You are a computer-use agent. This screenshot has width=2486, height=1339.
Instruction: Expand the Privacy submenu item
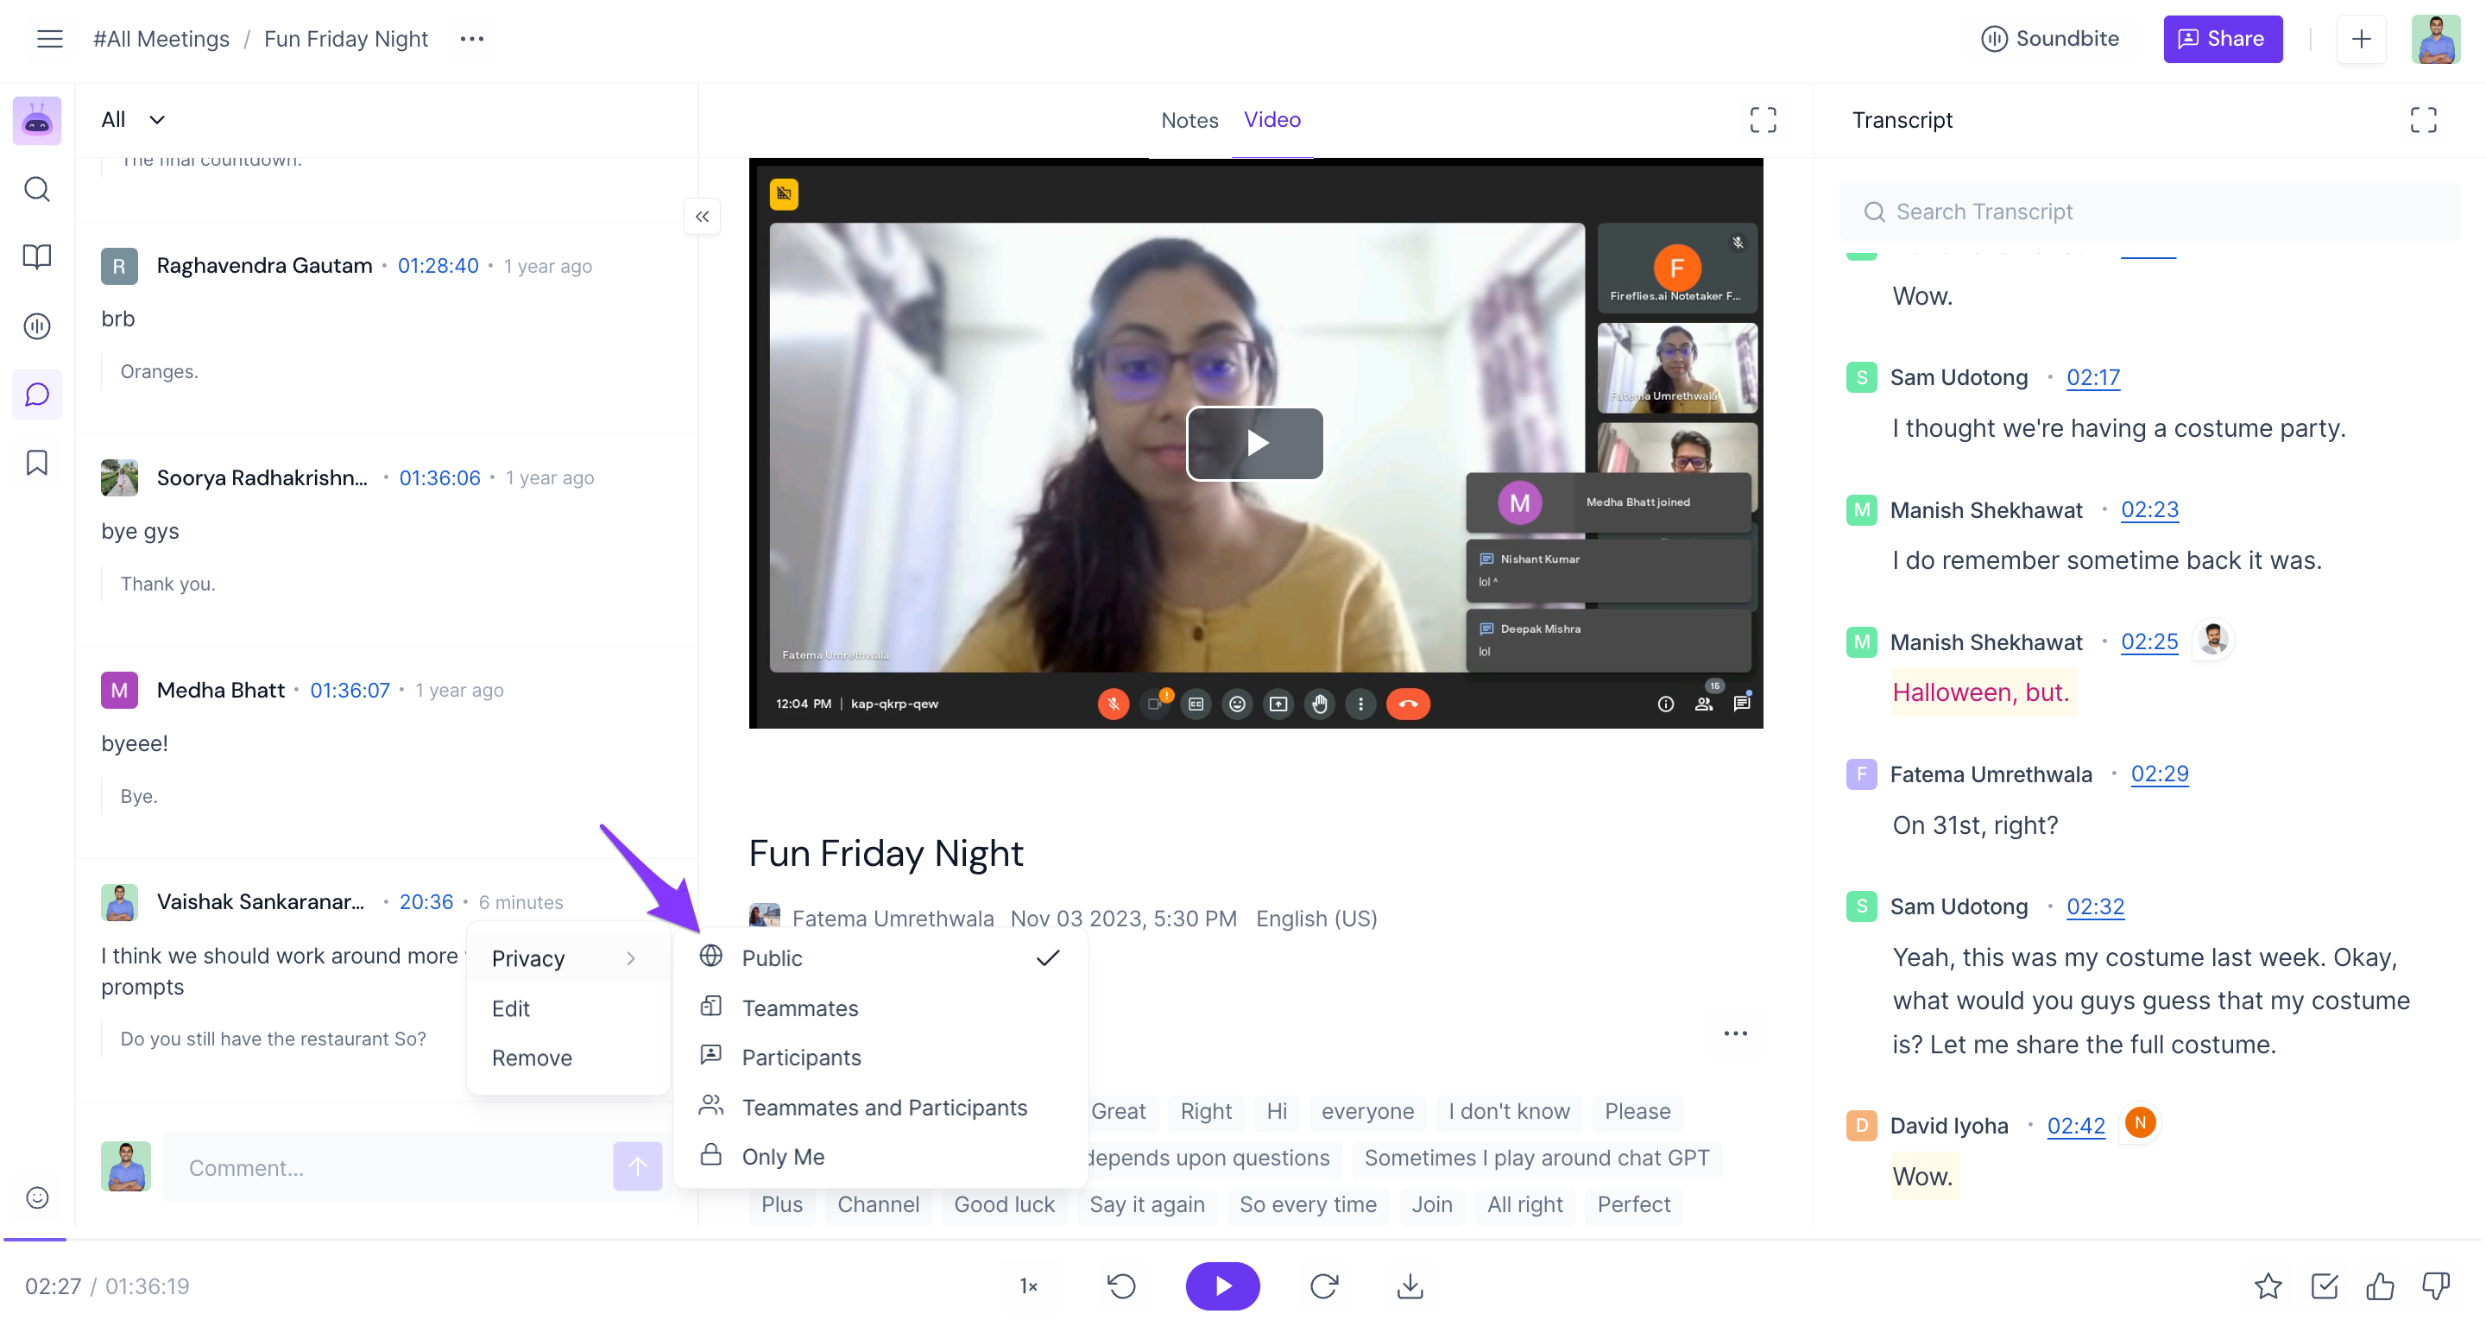565,957
